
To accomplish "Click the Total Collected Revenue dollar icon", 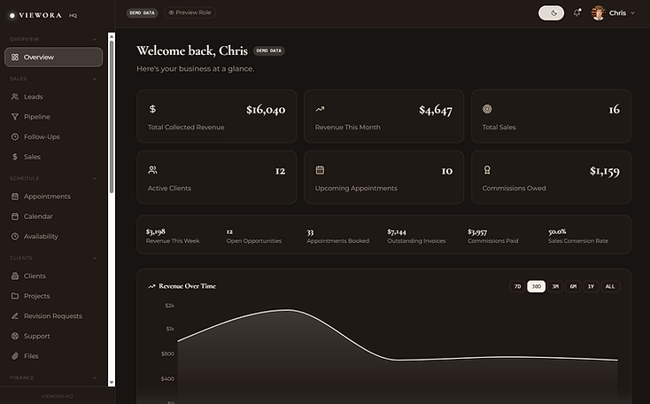I will tap(152, 109).
